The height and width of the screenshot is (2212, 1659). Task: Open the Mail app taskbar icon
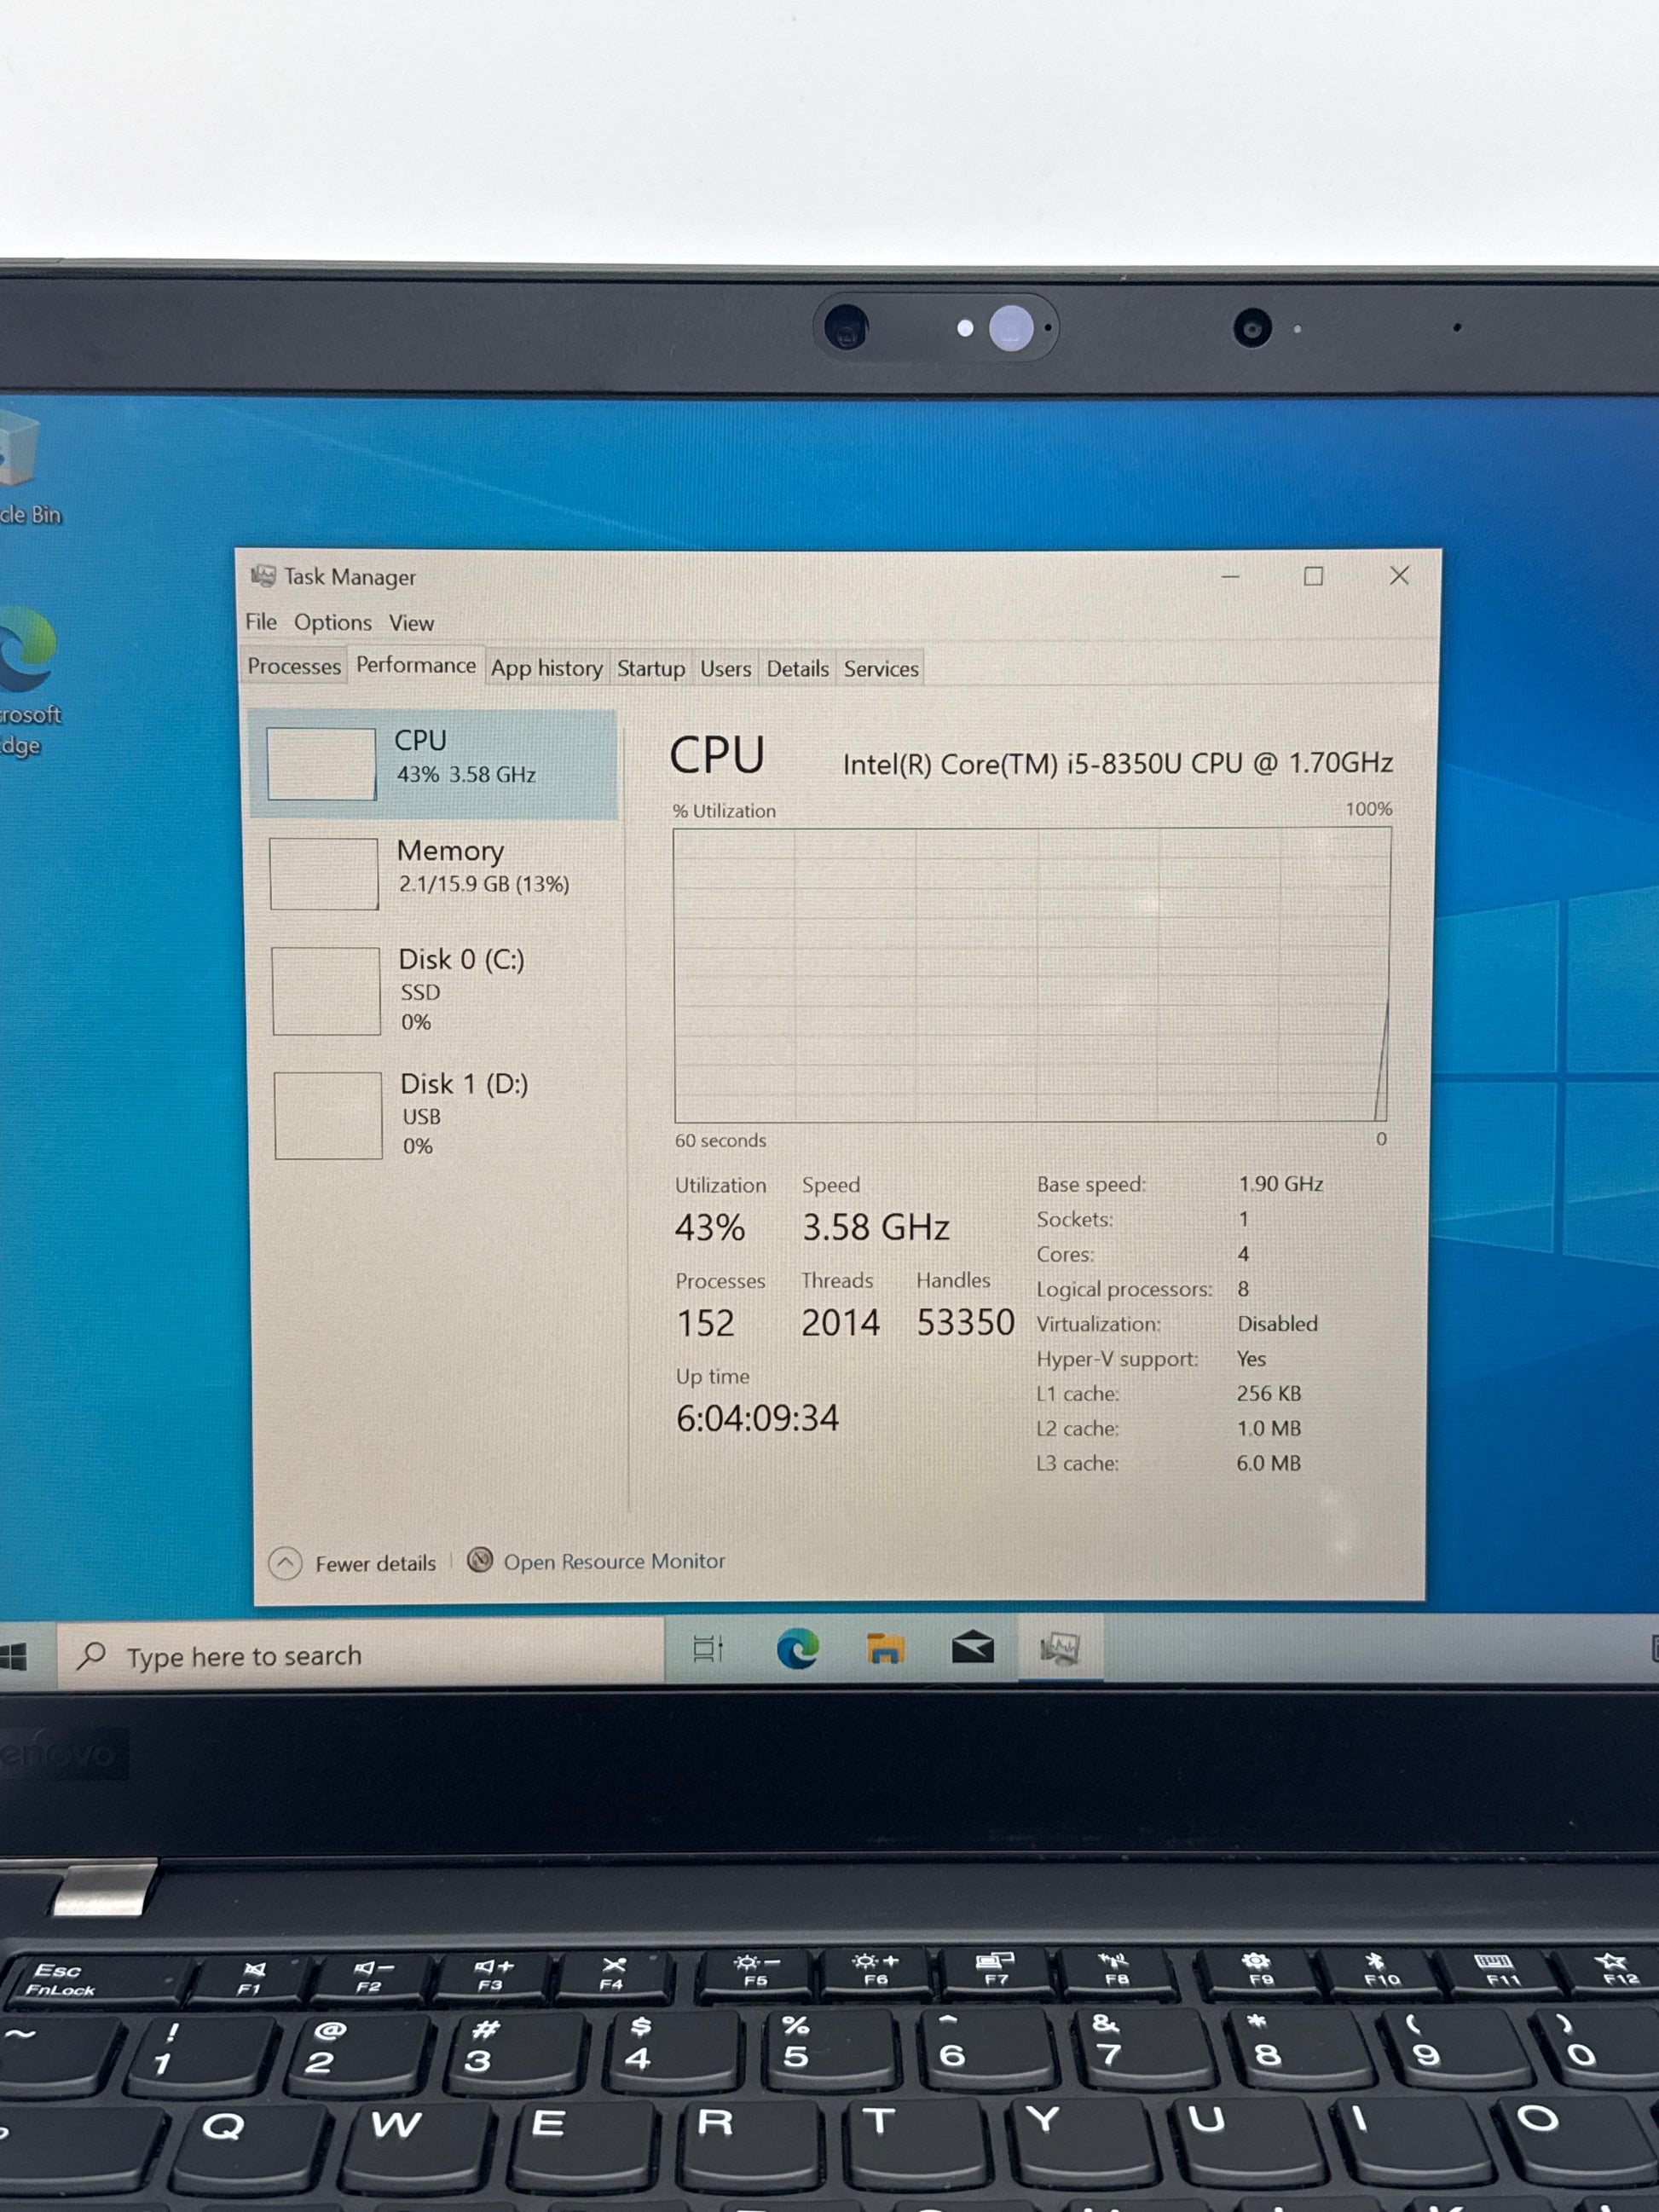pyautogui.click(x=972, y=1647)
